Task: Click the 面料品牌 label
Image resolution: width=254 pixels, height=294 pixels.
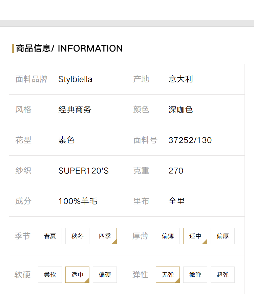Action: tap(31, 79)
